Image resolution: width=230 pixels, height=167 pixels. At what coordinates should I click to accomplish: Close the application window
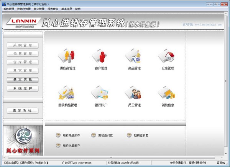224,4
